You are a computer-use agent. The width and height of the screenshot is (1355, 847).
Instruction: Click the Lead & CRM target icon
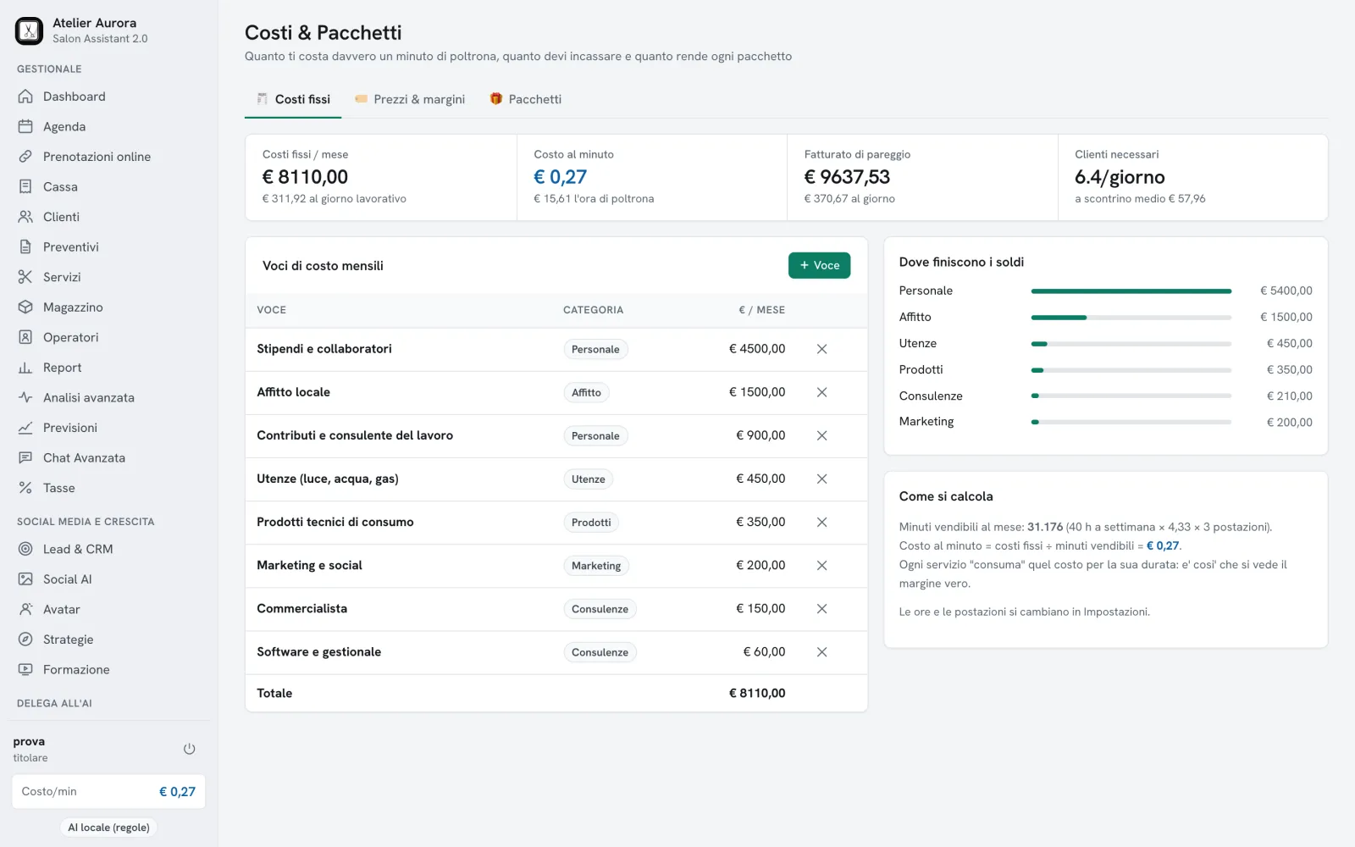pos(25,549)
